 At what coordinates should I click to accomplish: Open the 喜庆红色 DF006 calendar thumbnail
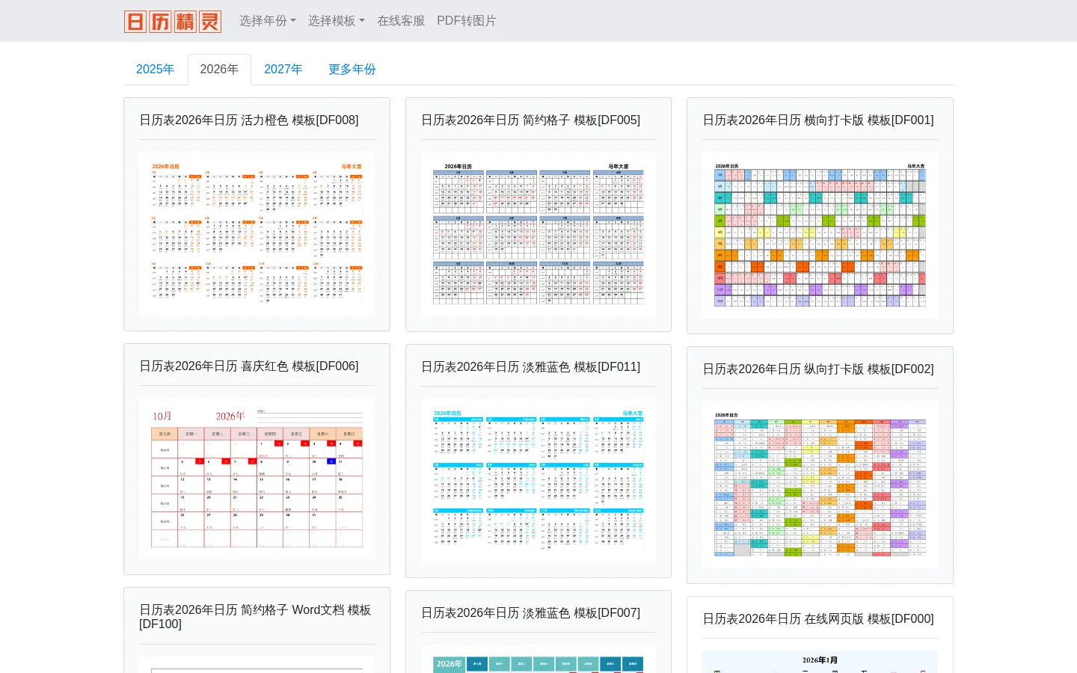point(257,479)
